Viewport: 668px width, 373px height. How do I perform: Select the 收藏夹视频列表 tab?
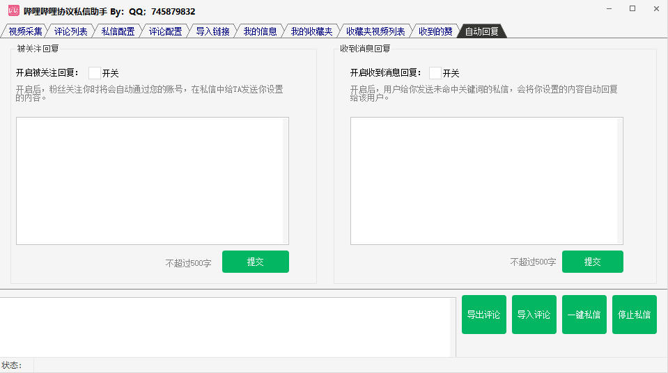(375, 31)
